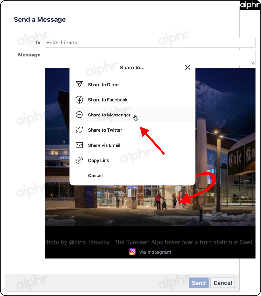Viewport: 261px width, 296px height.
Task: Choose Copy Link option
Action: (x=132, y=160)
